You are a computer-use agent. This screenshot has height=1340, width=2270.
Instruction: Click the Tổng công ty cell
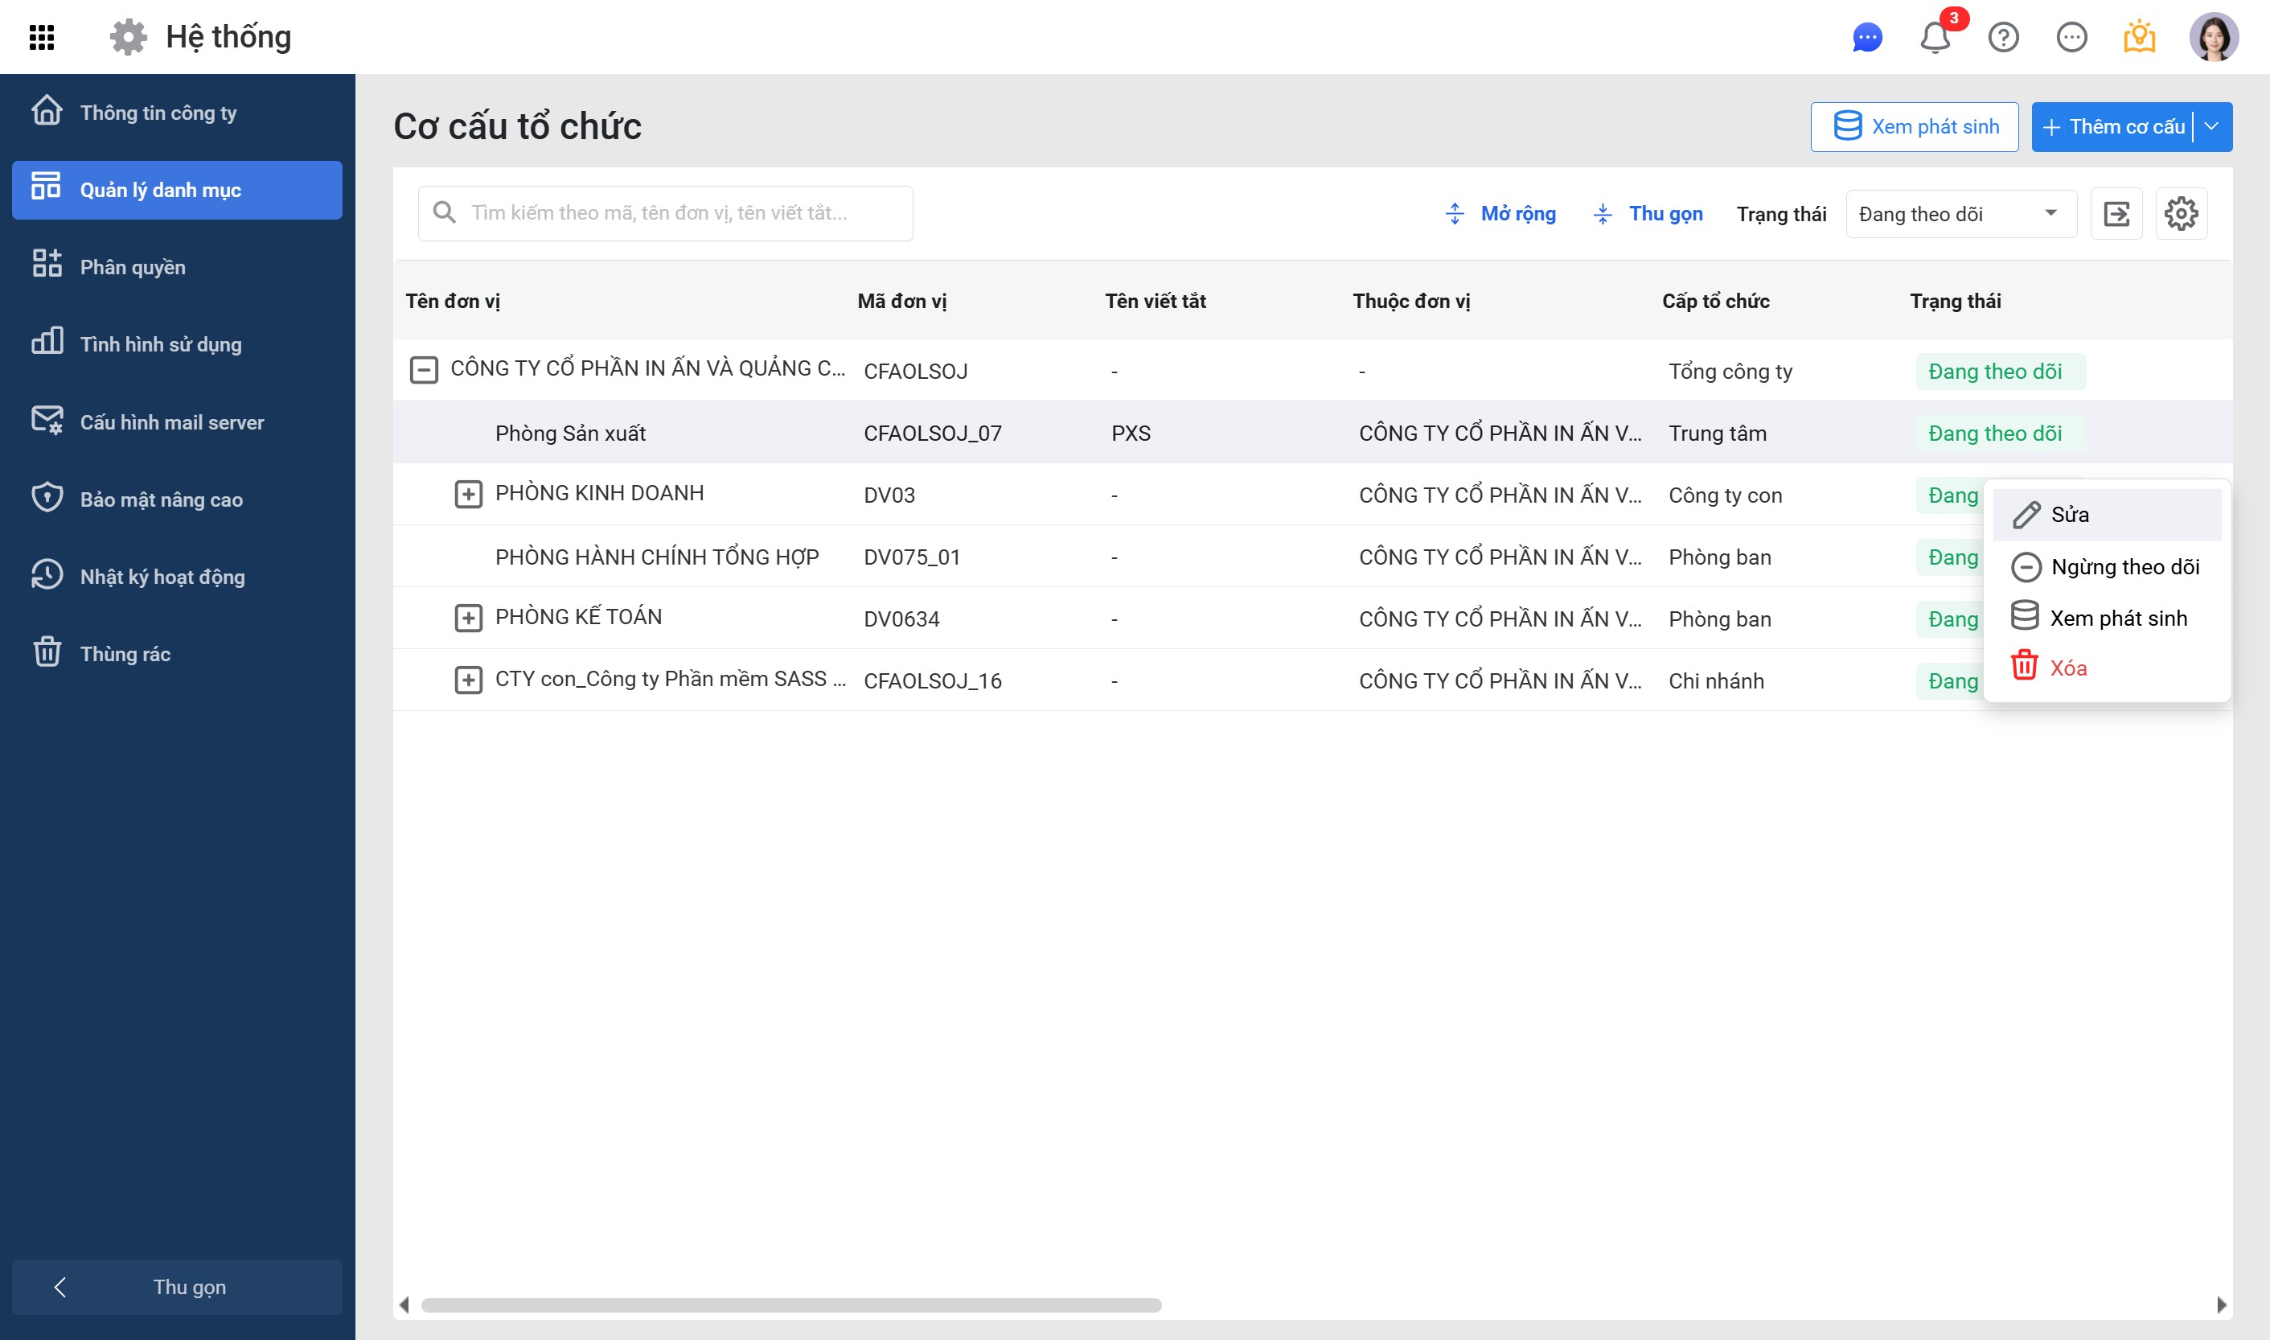pos(1730,371)
